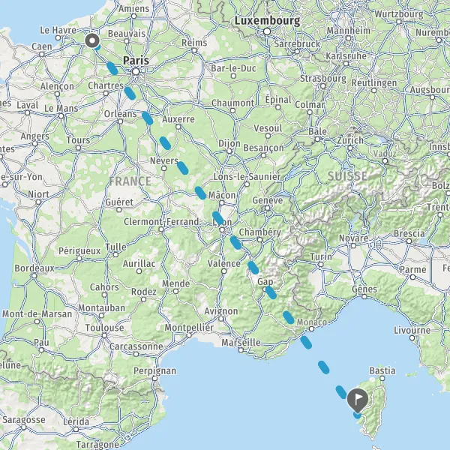Click the FRANCE country label
The height and width of the screenshot is (450, 450).
pos(130,181)
